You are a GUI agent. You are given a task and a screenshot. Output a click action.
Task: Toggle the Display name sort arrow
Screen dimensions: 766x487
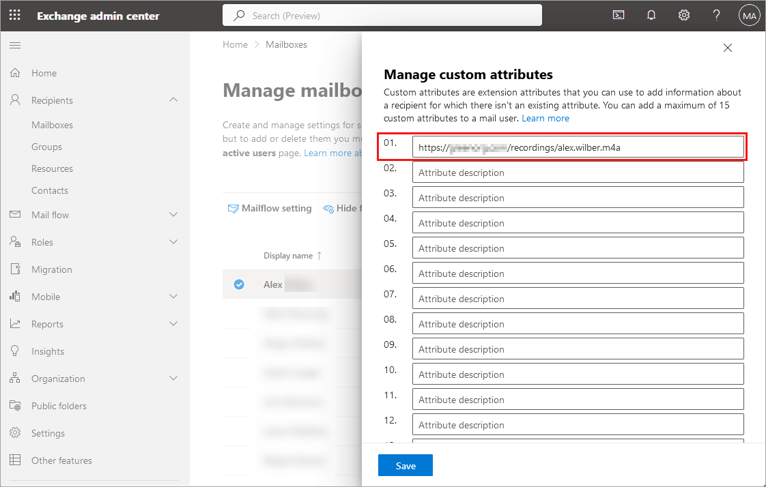[318, 255]
